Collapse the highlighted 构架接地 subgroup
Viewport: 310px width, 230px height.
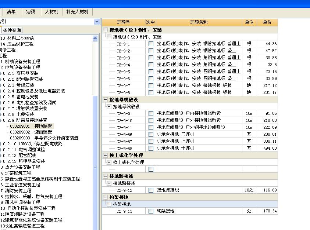tap(109, 204)
